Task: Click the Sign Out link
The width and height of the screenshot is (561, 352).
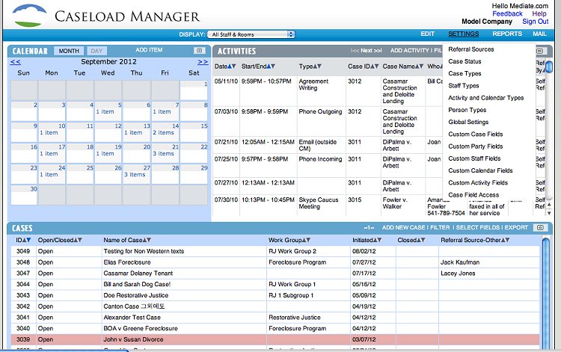Action: (536, 22)
